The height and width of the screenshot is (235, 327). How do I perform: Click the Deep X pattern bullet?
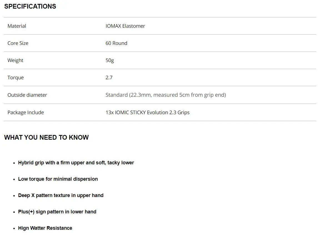[x=61, y=195]
